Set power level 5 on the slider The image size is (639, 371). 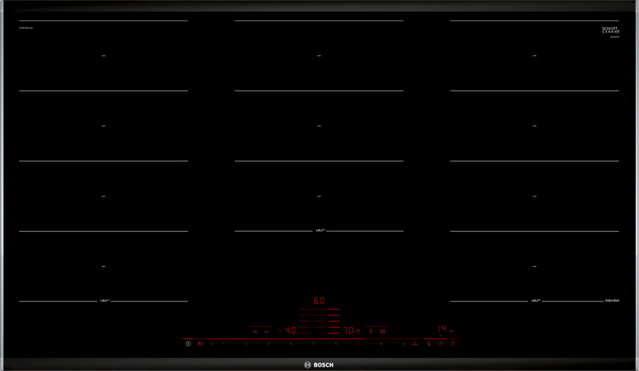click(313, 344)
